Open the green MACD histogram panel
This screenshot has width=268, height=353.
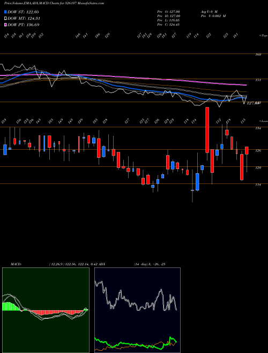click(46, 310)
